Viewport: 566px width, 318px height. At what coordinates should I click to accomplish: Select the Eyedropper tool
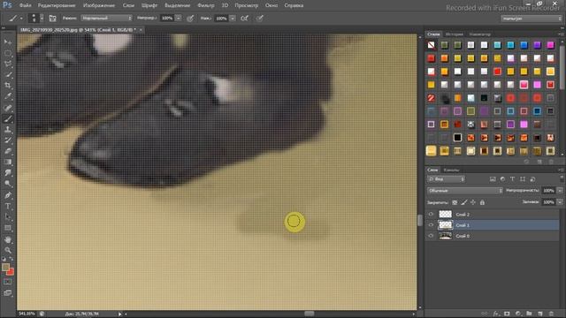click(x=8, y=96)
